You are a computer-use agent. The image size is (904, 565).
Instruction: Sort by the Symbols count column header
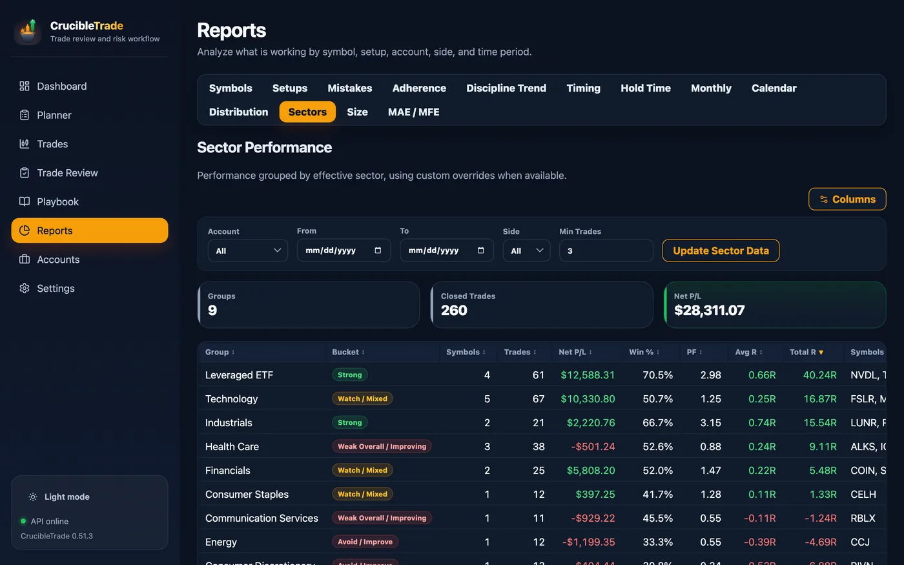coord(466,352)
